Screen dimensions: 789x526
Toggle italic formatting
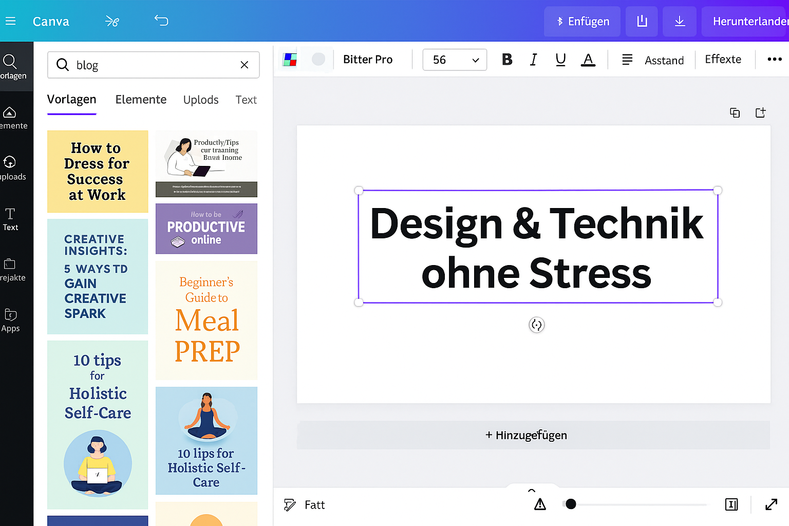534,60
